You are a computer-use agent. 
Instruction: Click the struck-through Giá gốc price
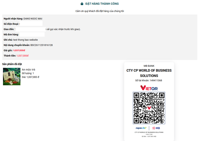tap(19, 50)
